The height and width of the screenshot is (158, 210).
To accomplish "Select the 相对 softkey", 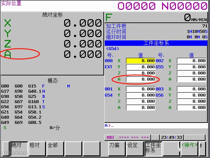I will (x=37, y=149).
